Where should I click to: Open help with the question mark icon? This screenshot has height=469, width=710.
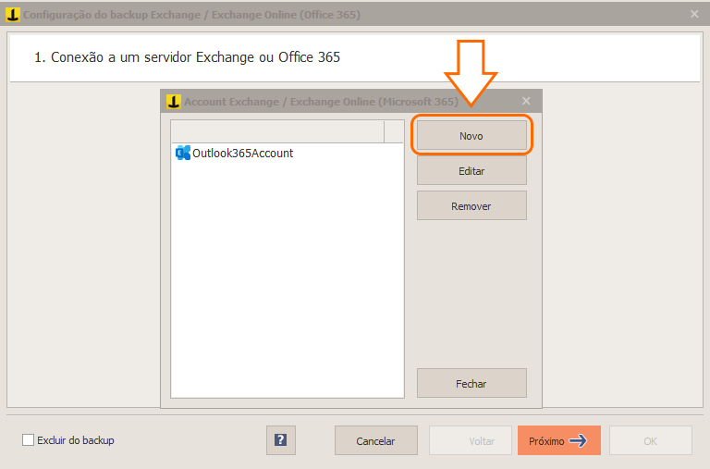click(x=281, y=440)
